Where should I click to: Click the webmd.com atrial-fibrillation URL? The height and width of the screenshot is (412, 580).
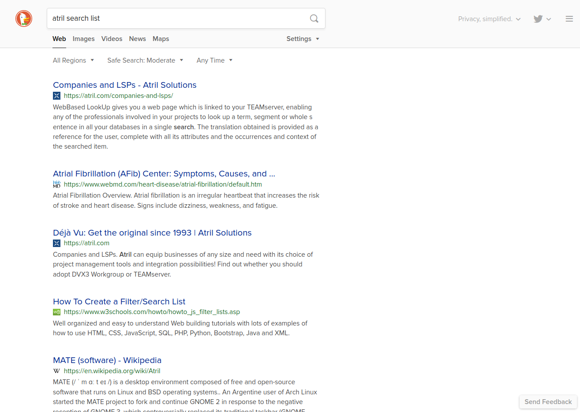click(x=163, y=184)
